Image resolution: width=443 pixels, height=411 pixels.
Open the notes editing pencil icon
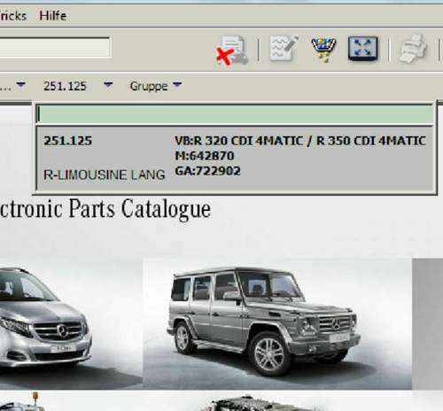[284, 49]
